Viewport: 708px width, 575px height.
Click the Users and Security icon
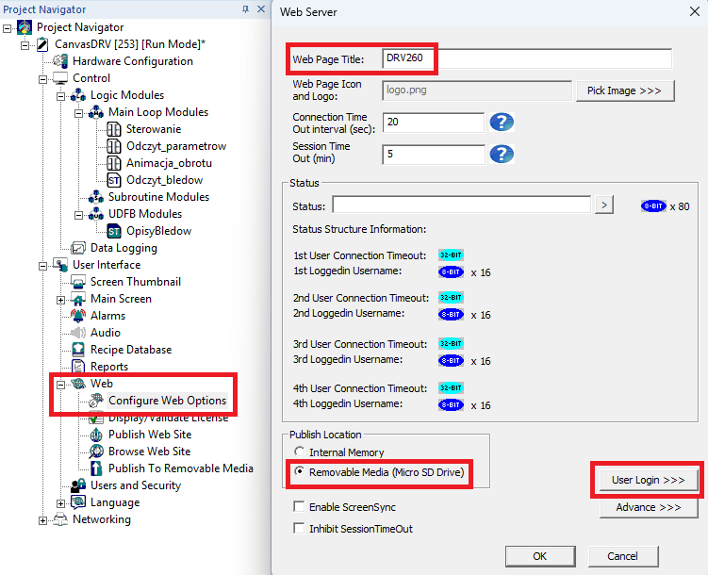coord(78,485)
